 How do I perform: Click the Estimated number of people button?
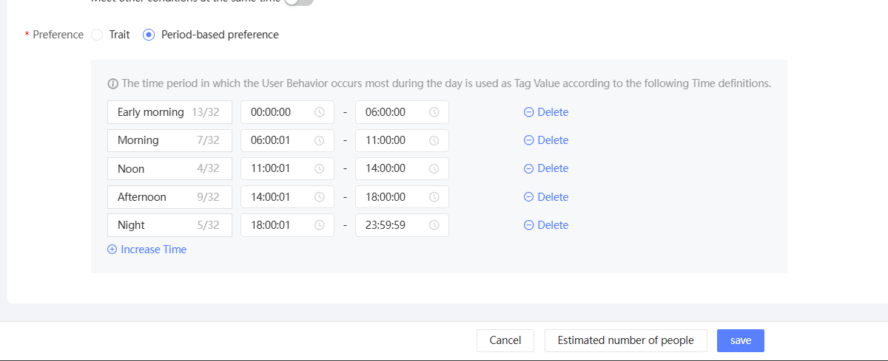click(x=625, y=340)
